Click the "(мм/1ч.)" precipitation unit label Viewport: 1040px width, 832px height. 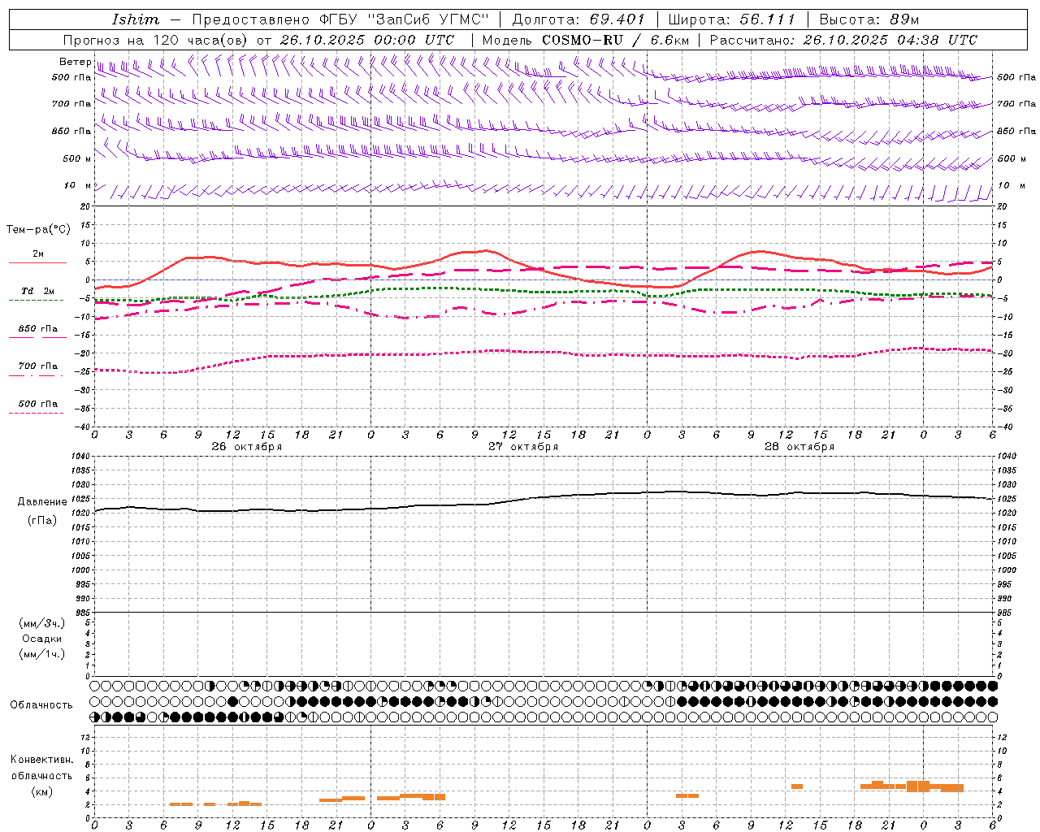(42, 654)
